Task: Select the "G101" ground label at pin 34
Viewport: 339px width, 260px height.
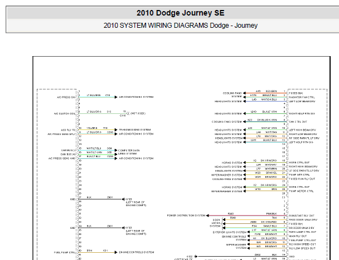Action: pos(129,228)
